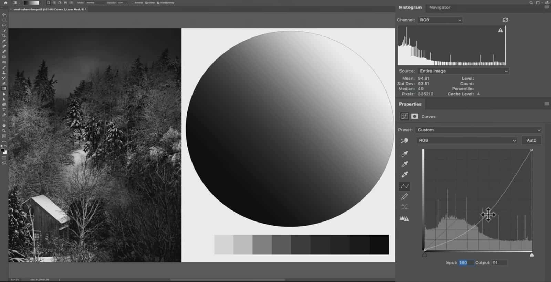This screenshot has width=551, height=282.
Task: Expand the gradient picker arrow
Action: (x=41, y=3)
